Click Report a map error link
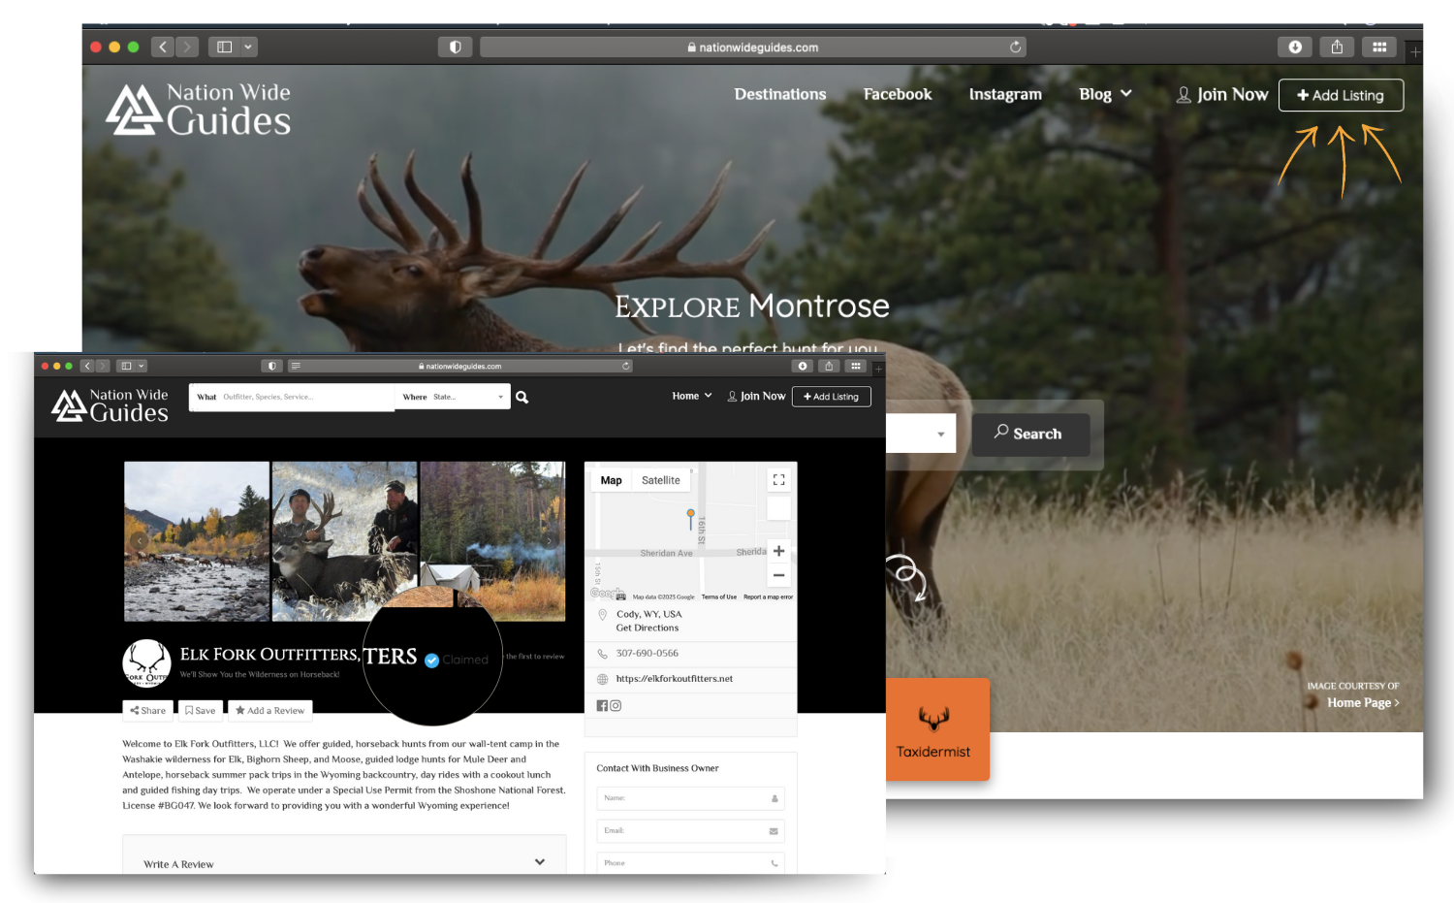1454x903 pixels. point(768,597)
